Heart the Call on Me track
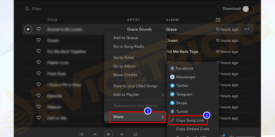This screenshot has width=275, height=137. tap(38, 118)
